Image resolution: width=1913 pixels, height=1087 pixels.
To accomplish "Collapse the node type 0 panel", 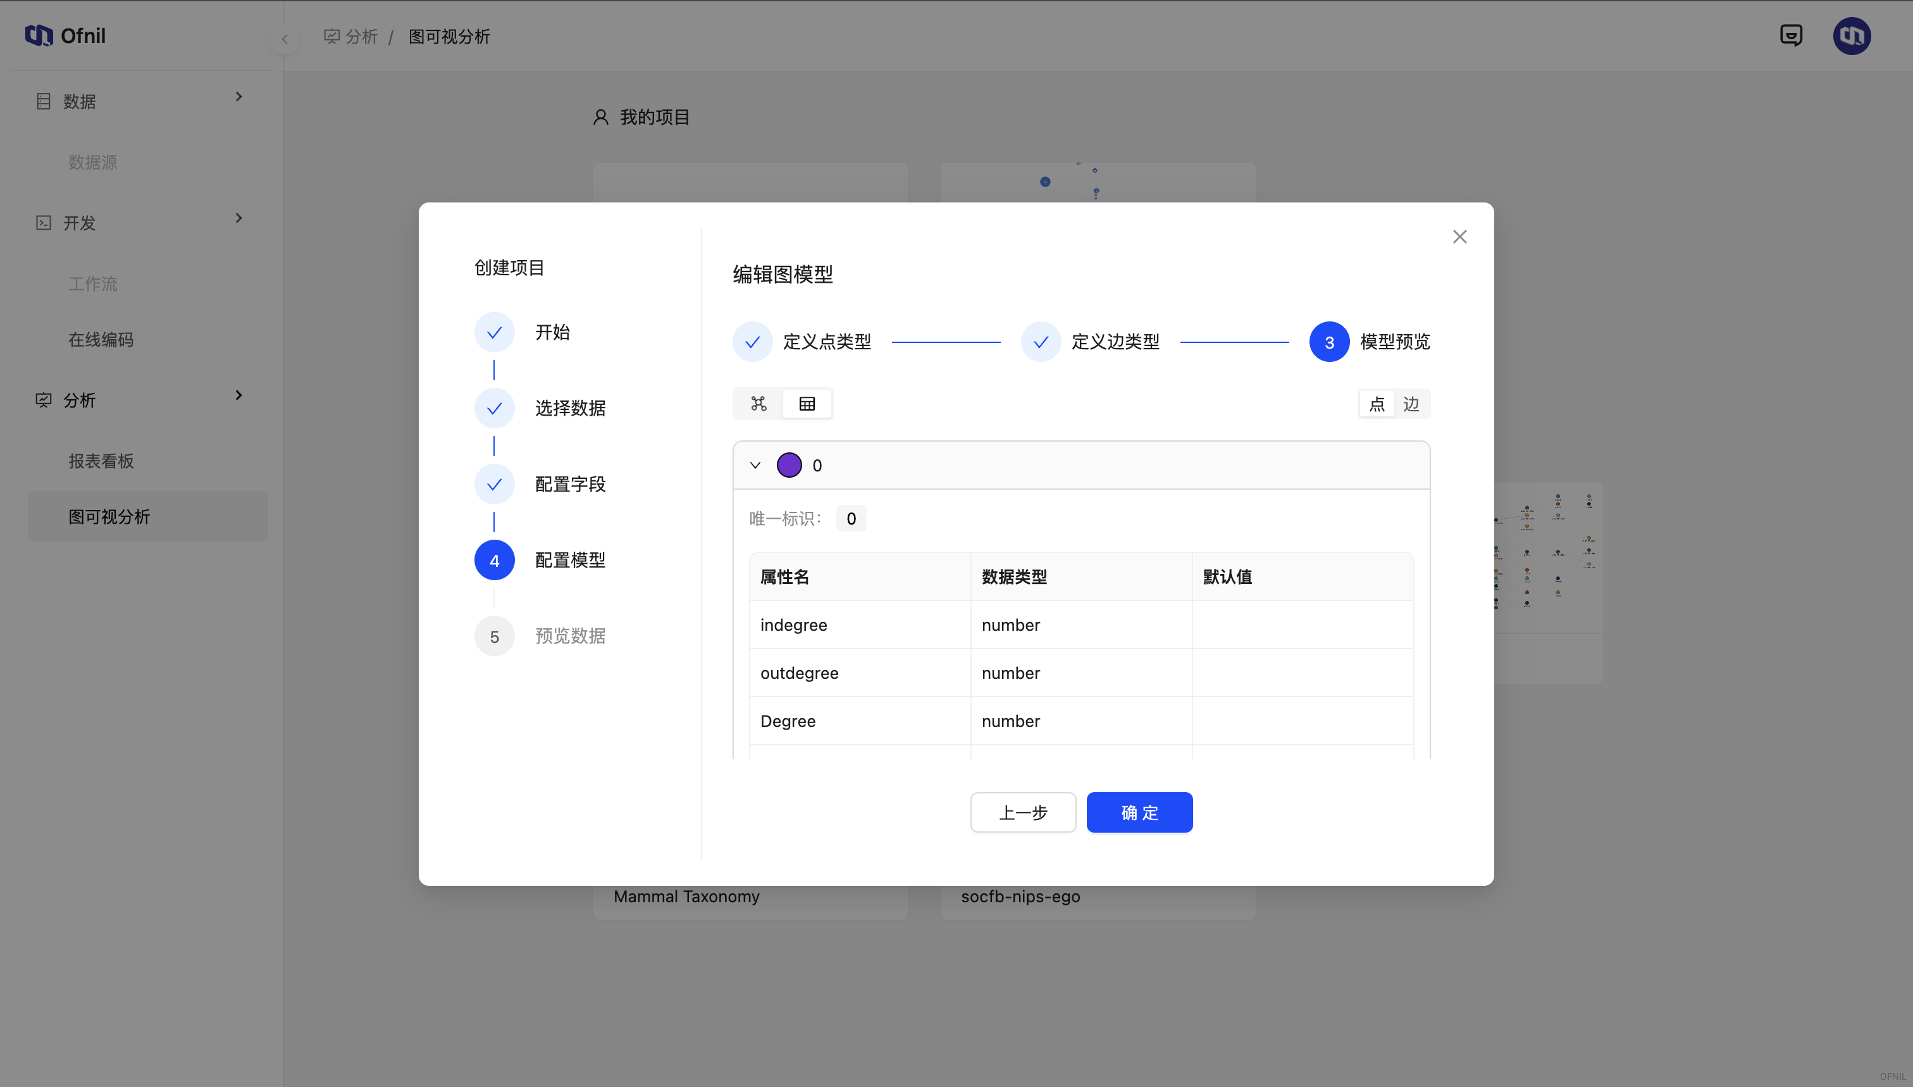I will click(x=755, y=465).
